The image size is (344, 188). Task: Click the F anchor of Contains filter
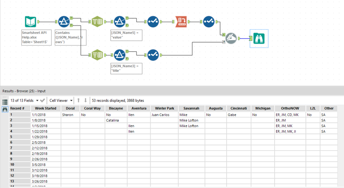pyautogui.click(x=71, y=25)
